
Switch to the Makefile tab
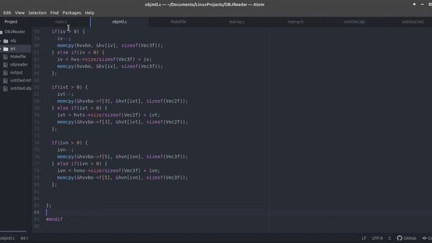coord(178,22)
